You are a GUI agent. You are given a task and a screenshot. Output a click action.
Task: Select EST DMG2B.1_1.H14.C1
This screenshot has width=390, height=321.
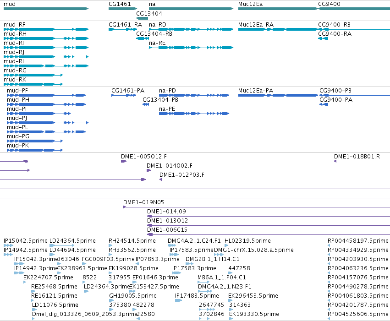pos(190,264)
